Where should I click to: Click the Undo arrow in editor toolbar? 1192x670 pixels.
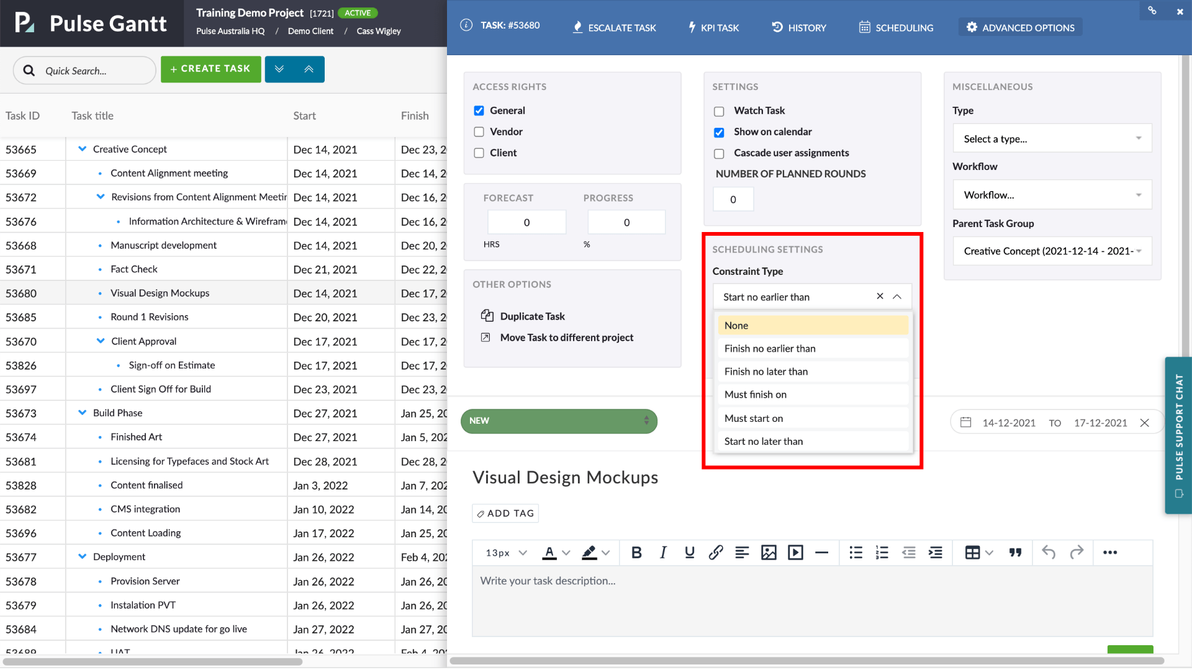pyautogui.click(x=1049, y=553)
